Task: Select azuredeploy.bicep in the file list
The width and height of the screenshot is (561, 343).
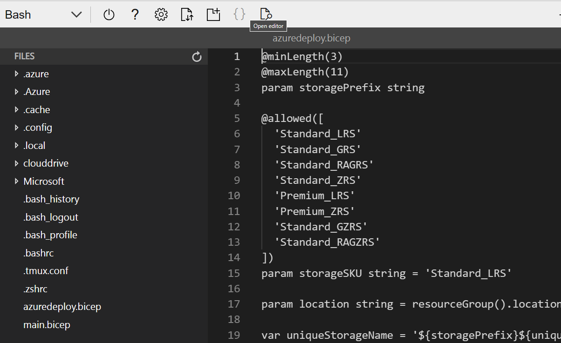Action: [62, 307]
